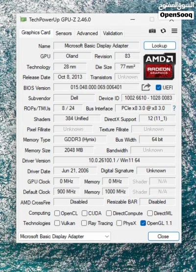Click the Texture Fillrate Unknown field
The height and width of the screenshot is (272, 196).
(x=153, y=129)
